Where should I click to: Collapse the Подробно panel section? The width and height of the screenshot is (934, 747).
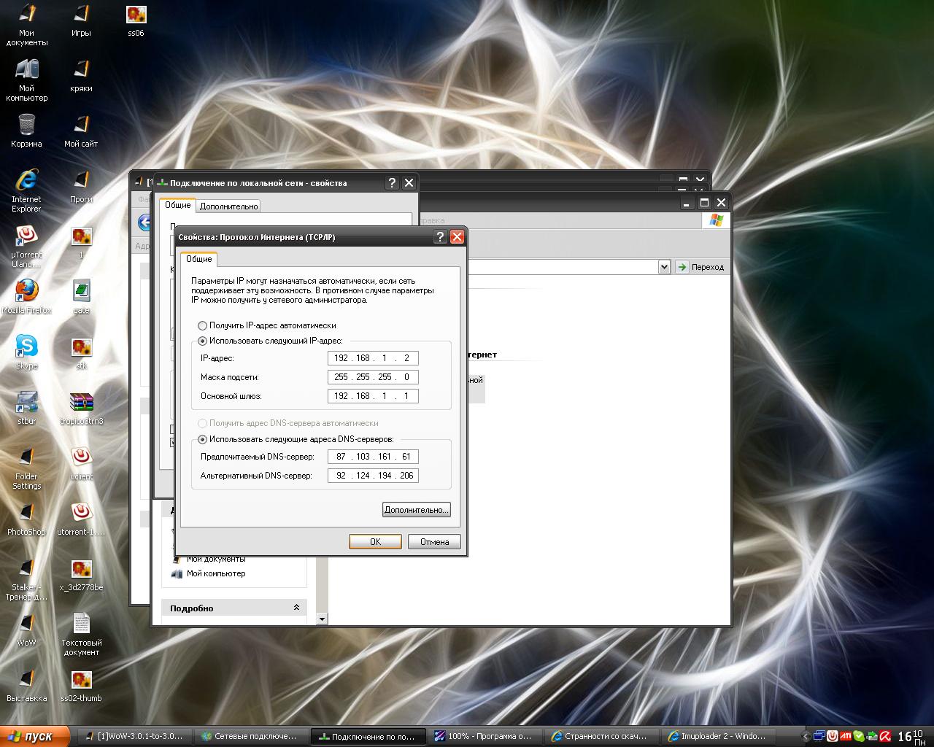(296, 608)
